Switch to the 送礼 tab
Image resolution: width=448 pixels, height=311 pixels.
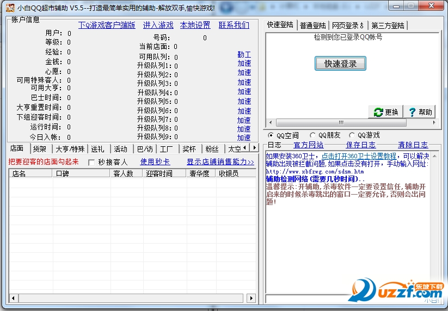click(97, 149)
